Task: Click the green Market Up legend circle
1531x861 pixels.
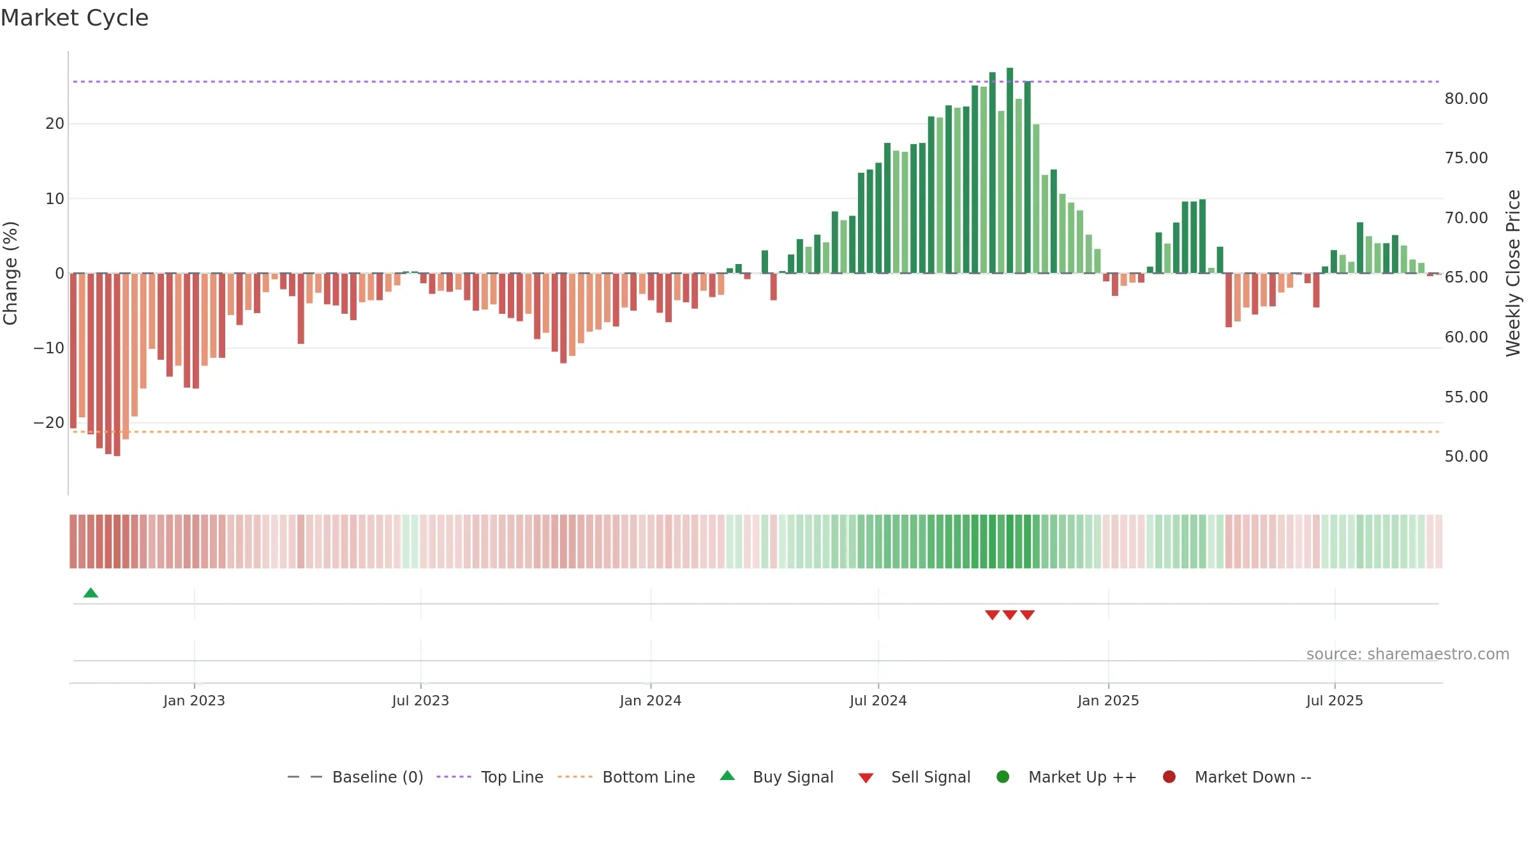Action: (x=1003, y=777)
